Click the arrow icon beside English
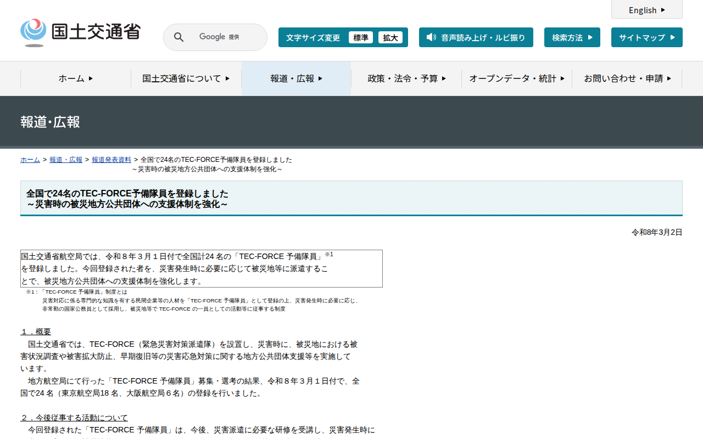 (x=663, y=10)
